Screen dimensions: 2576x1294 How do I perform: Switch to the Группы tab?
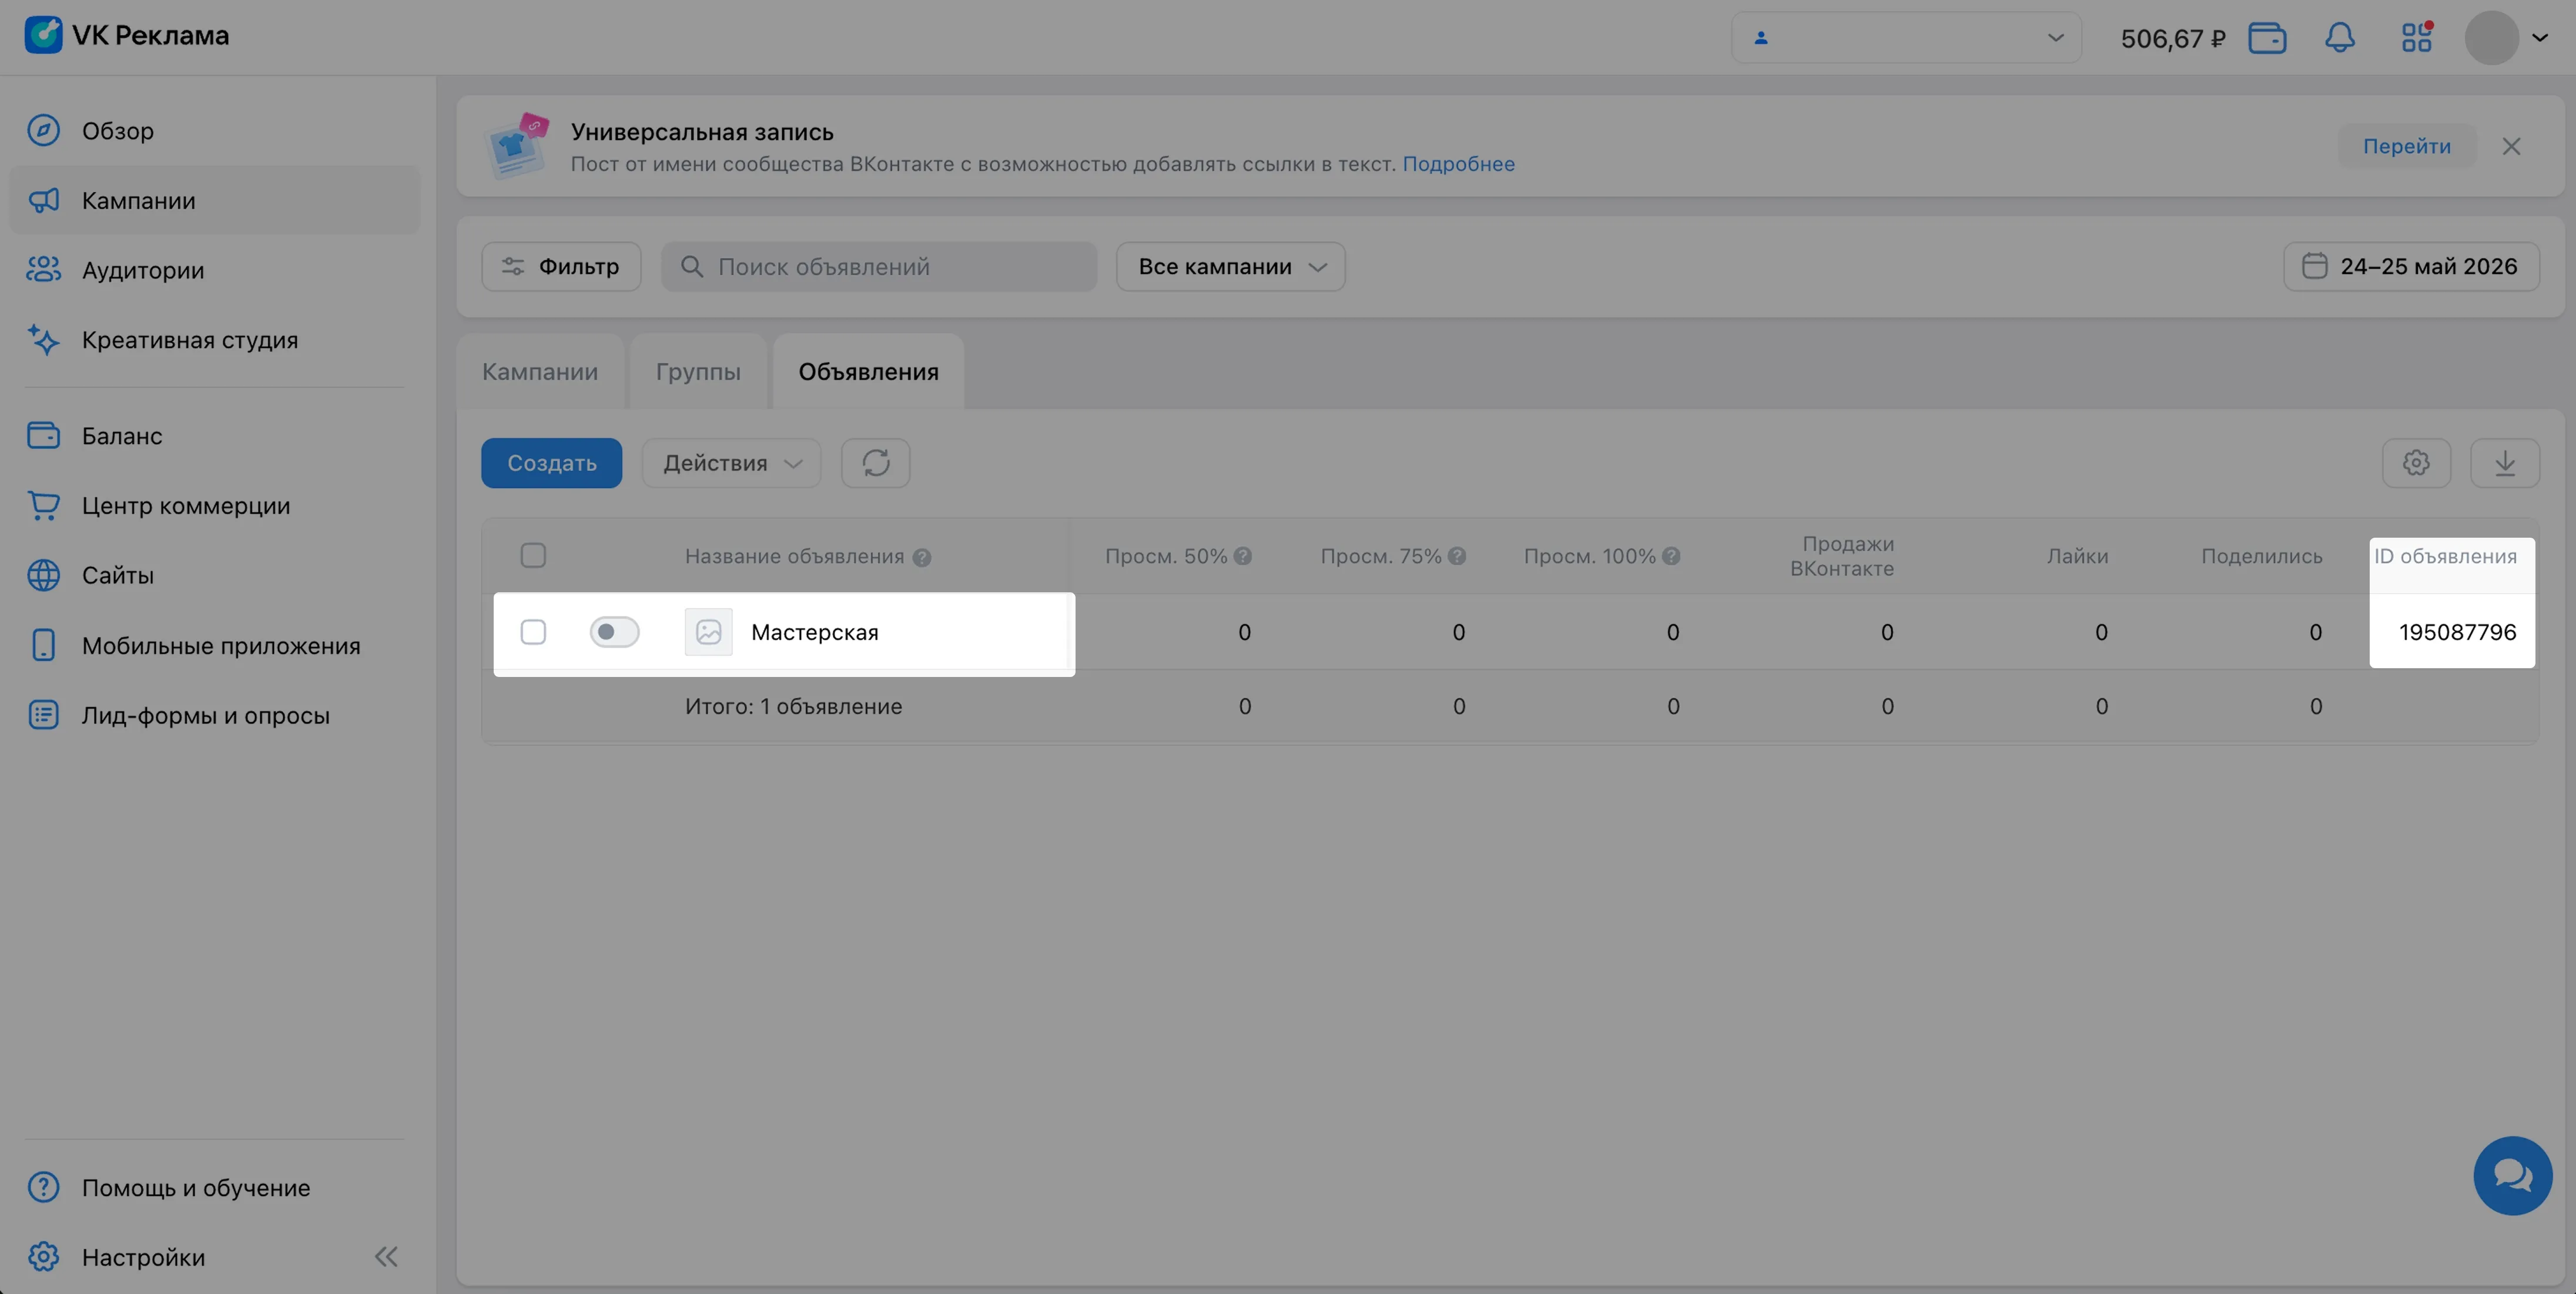698,372
